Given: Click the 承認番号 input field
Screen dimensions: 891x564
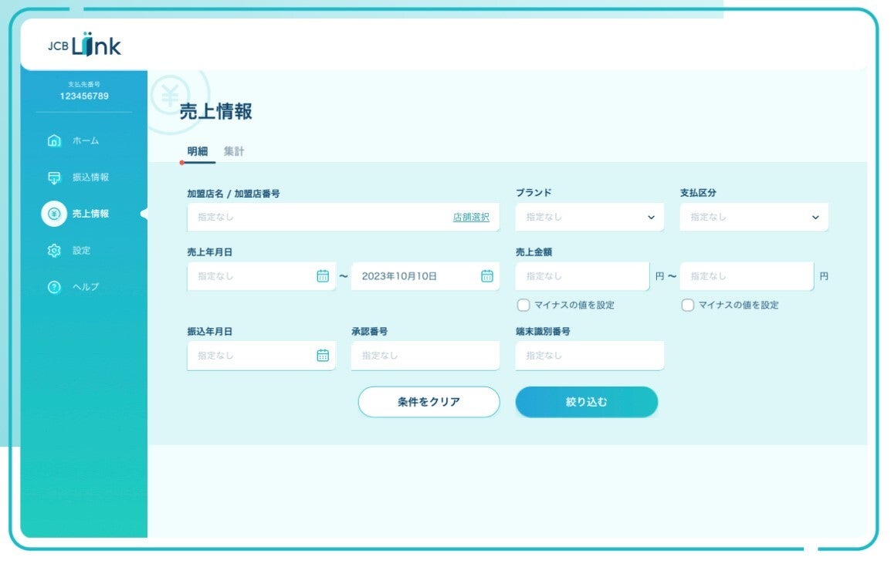Looking at the screenshot, I should (425, 356).
